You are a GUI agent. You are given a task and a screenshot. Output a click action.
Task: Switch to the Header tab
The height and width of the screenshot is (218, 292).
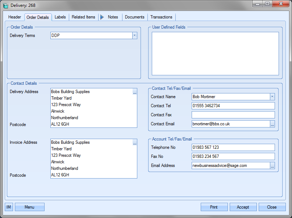15,17
